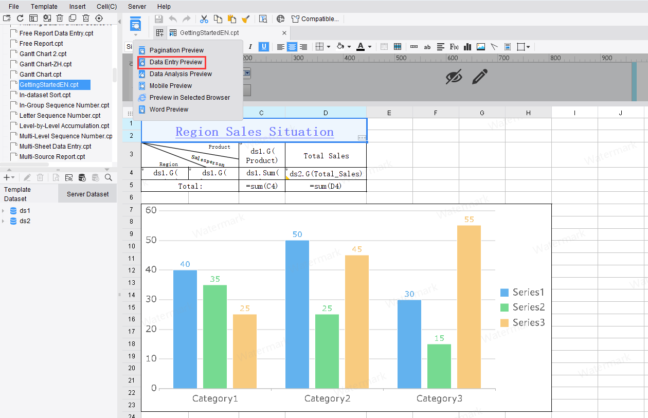Viewport: 648px width, 418px height.
Task: Open the cell border style dropdown arrow
Action: pos(329,47)
